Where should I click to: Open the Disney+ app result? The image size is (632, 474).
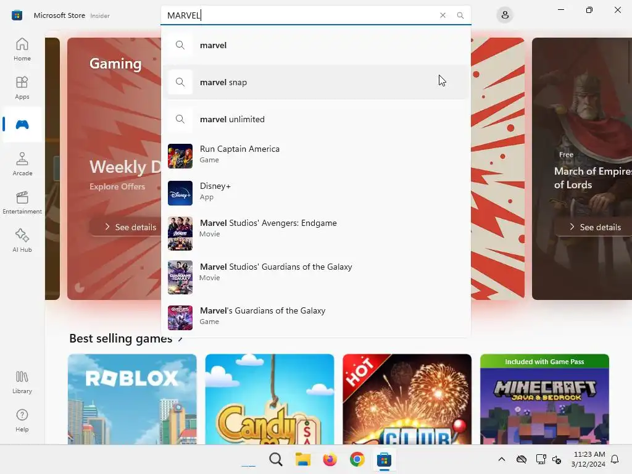(315, 193)
